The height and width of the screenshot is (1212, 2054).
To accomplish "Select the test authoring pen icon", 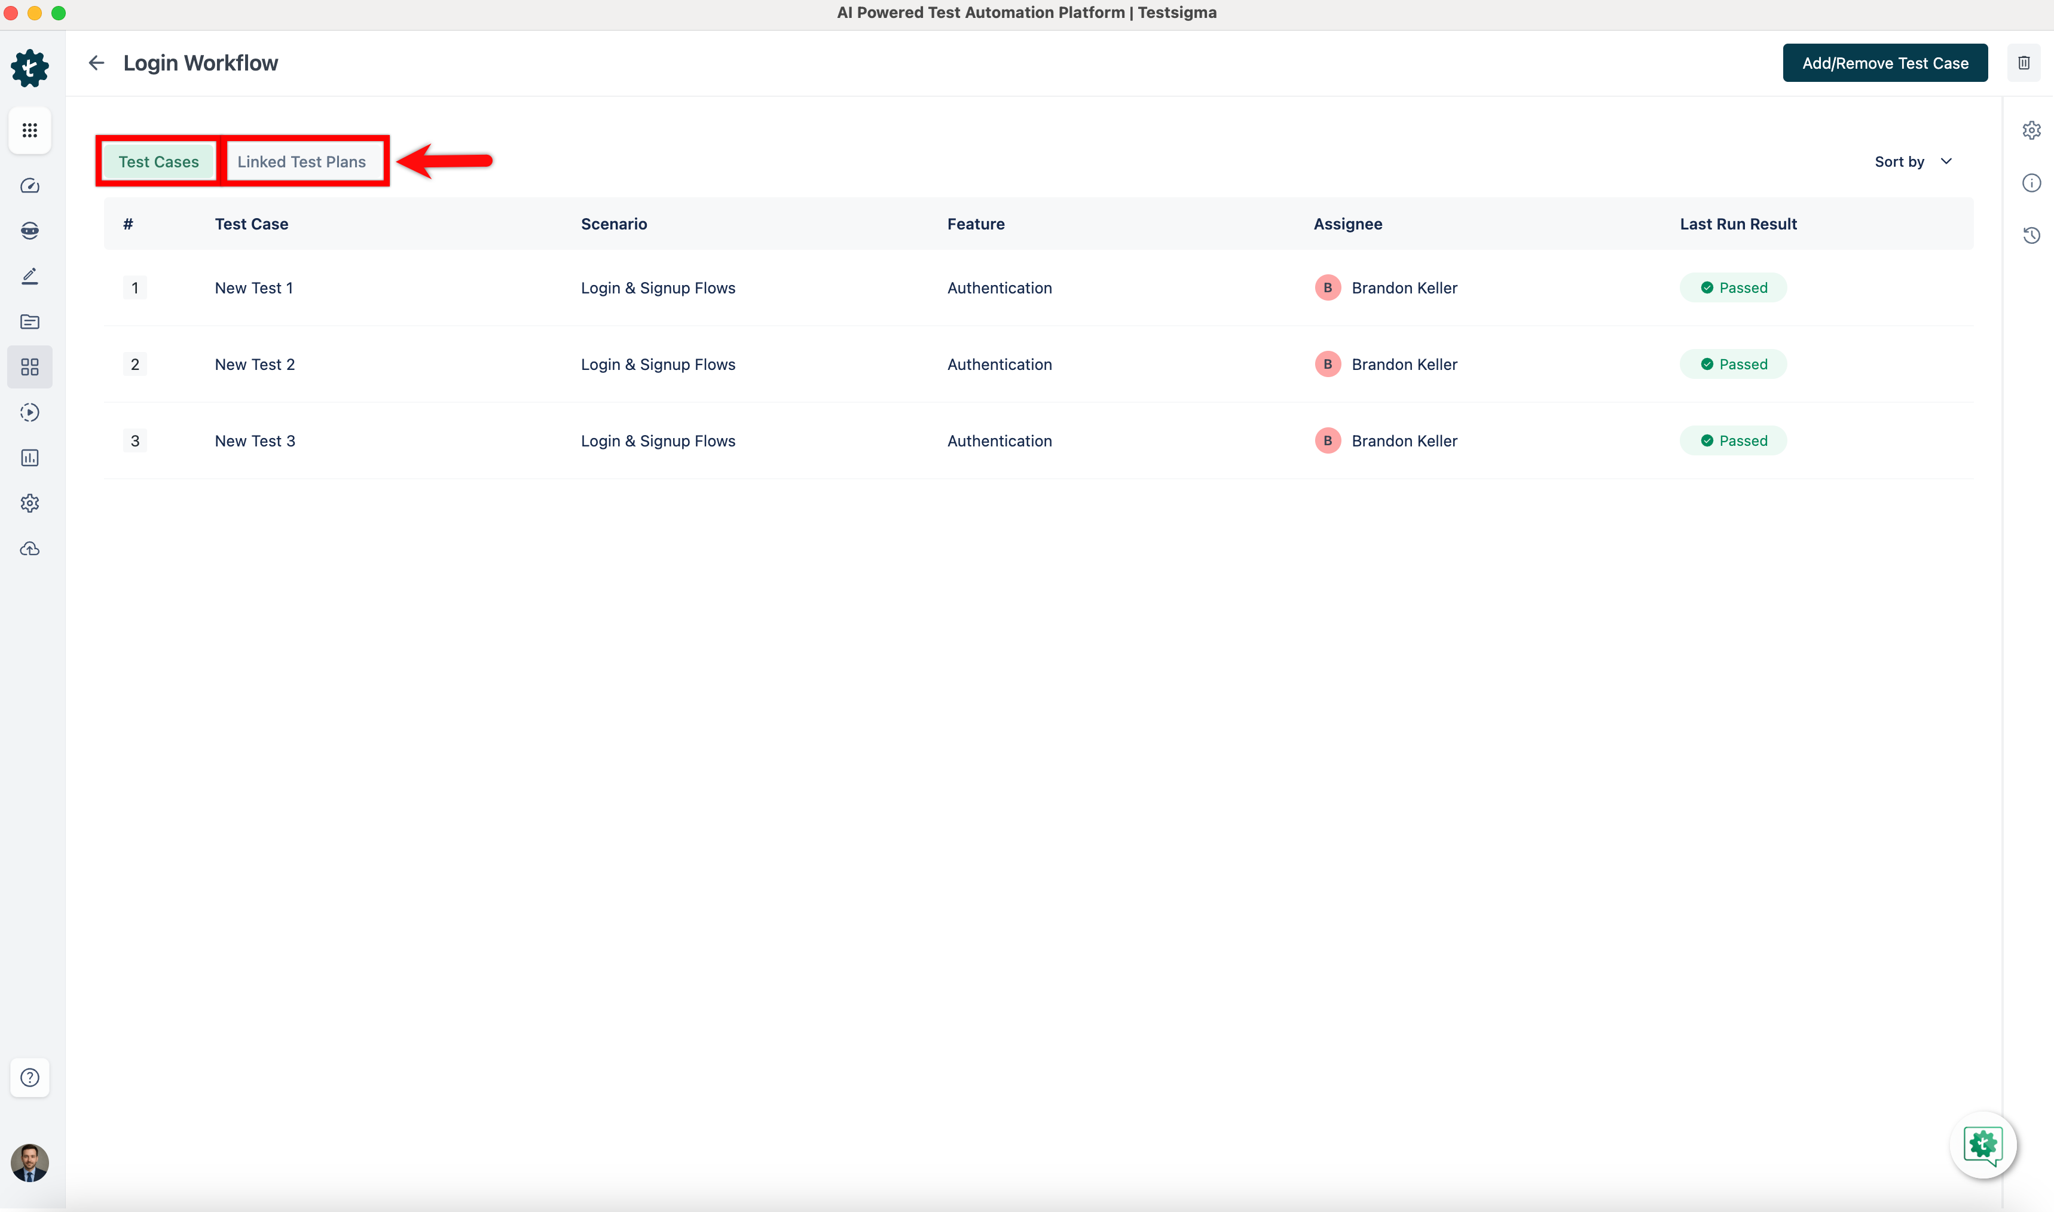I will [x=29, y=276].
